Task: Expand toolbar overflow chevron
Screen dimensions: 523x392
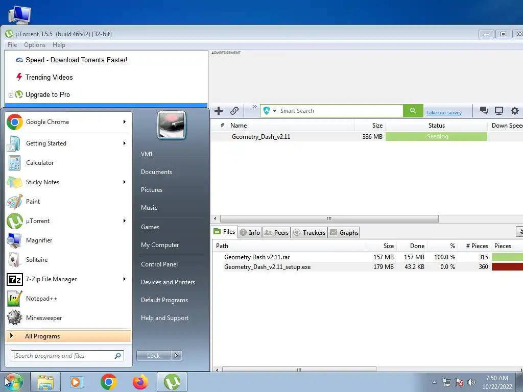Action: point(254,107)
